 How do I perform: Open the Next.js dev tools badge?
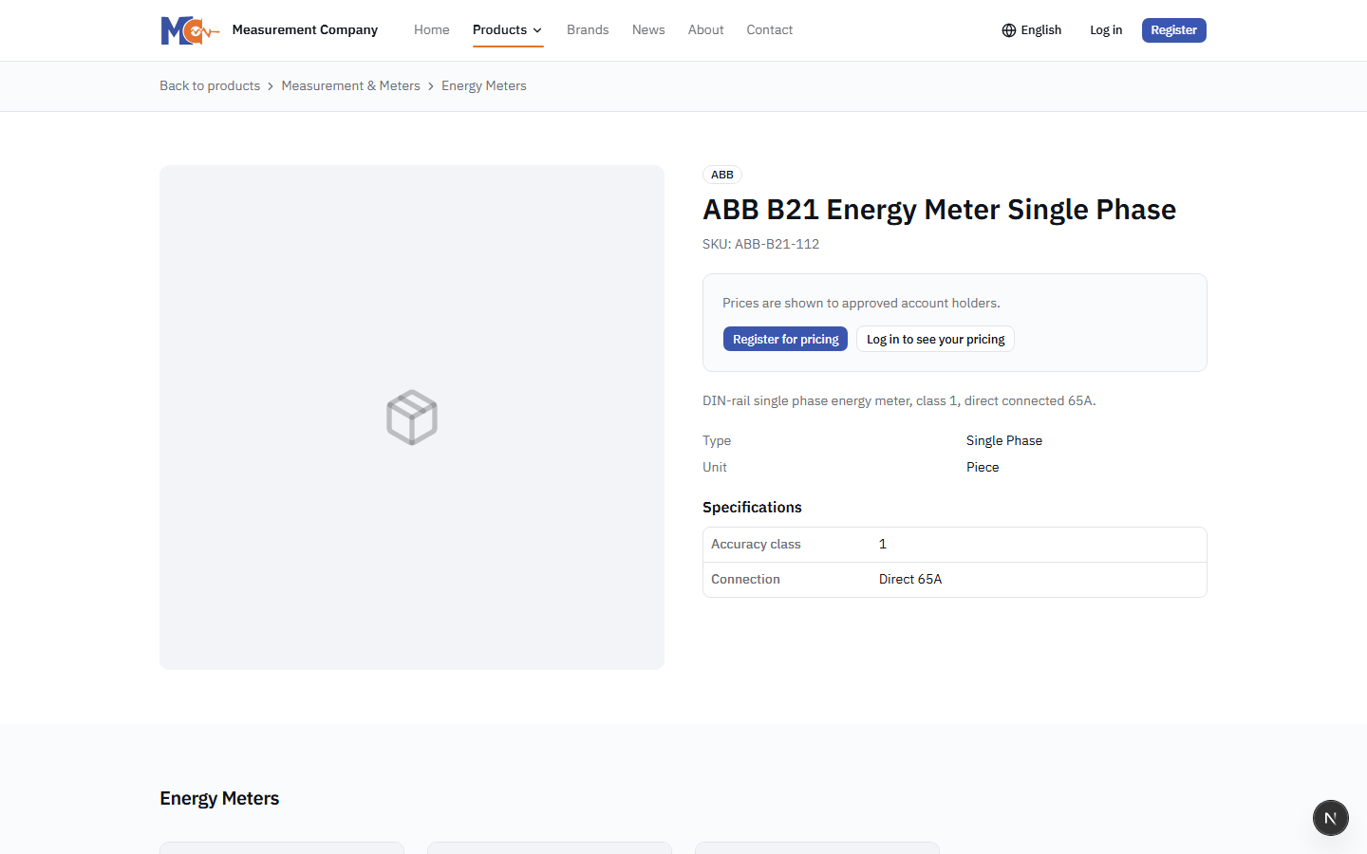click(x=1331, y=818)
